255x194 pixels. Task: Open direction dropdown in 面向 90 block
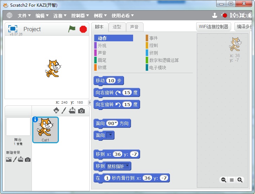pos(116,123)
